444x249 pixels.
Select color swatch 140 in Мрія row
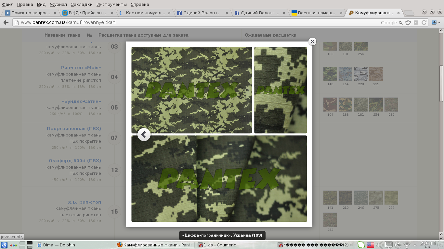click(x=330, y=74)
